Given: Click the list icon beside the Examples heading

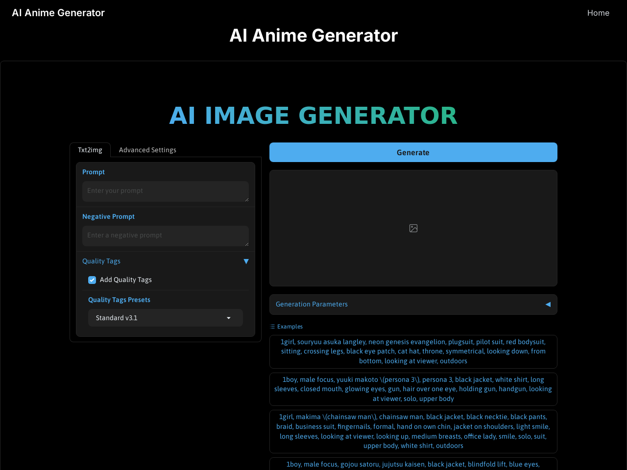Looking at the screenshot, I should (272, 326).
